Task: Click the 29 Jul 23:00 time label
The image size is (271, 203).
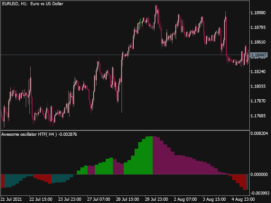Action: (x=156, y=199)
